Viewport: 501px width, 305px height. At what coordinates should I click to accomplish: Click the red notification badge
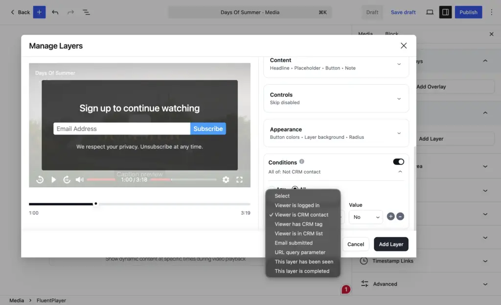pyautogui.click(x=346, y=289)
